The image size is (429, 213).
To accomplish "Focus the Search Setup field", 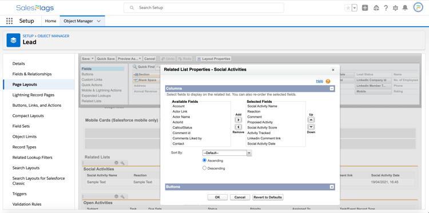I will (x=204, y=7).
